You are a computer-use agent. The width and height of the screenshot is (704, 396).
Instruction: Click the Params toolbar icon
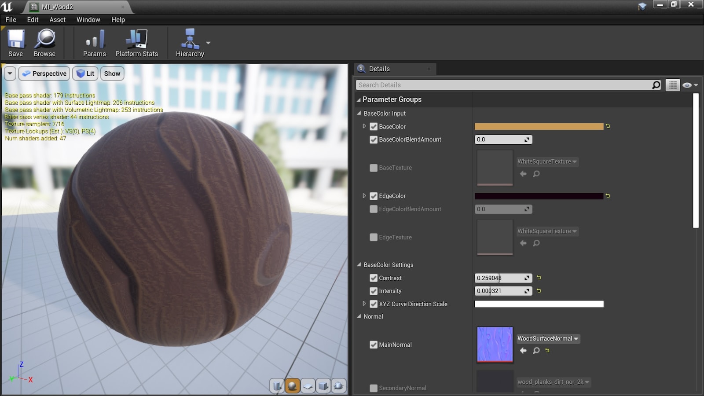pos(94,42)
